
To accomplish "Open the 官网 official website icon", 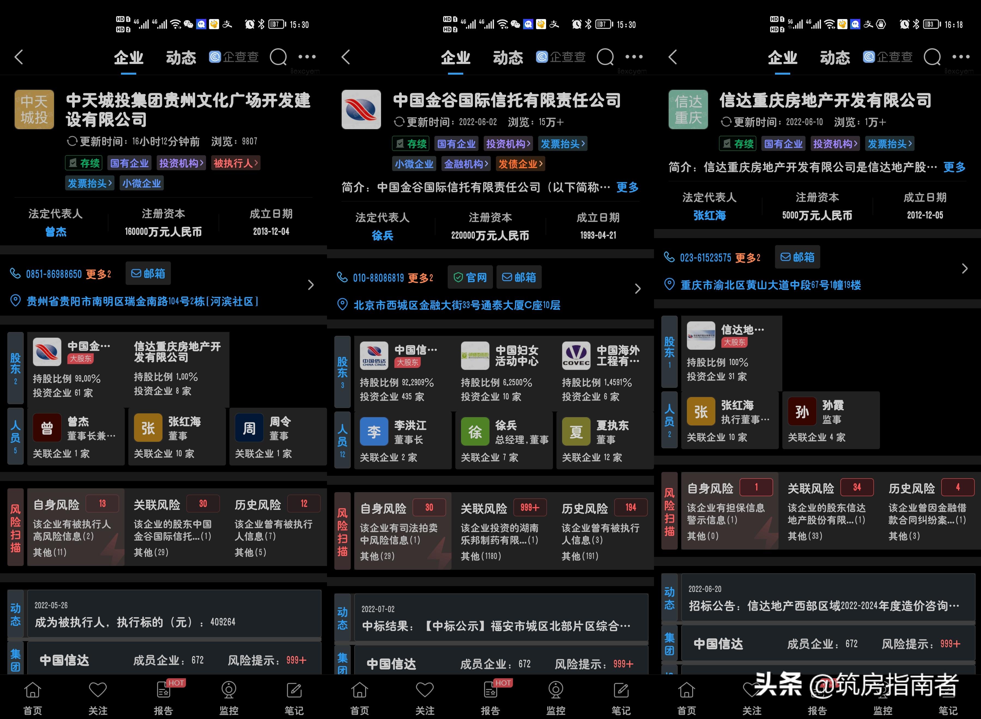I will [x=470, y=277].
